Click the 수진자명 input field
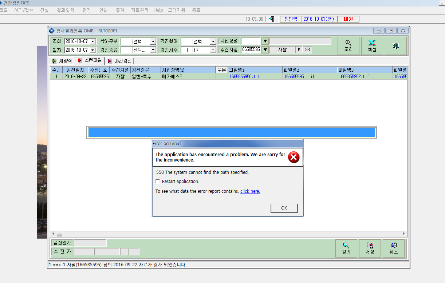The image size is (445, 283). click(251, 50)
